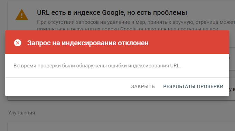
Task: Close the dialog with ЗАКРЫТЬ button
Action: point(143,86)
